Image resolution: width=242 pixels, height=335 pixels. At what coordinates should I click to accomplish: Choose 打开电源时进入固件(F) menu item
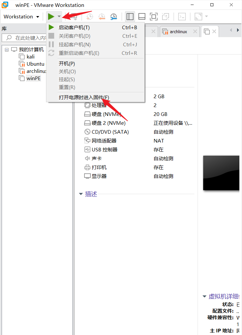click(x=84, y=97)
